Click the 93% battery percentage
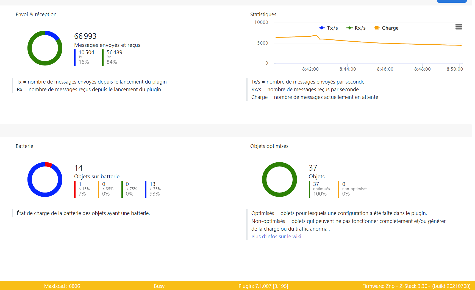This screenshot has height=290, width=475. coord(155,194)
